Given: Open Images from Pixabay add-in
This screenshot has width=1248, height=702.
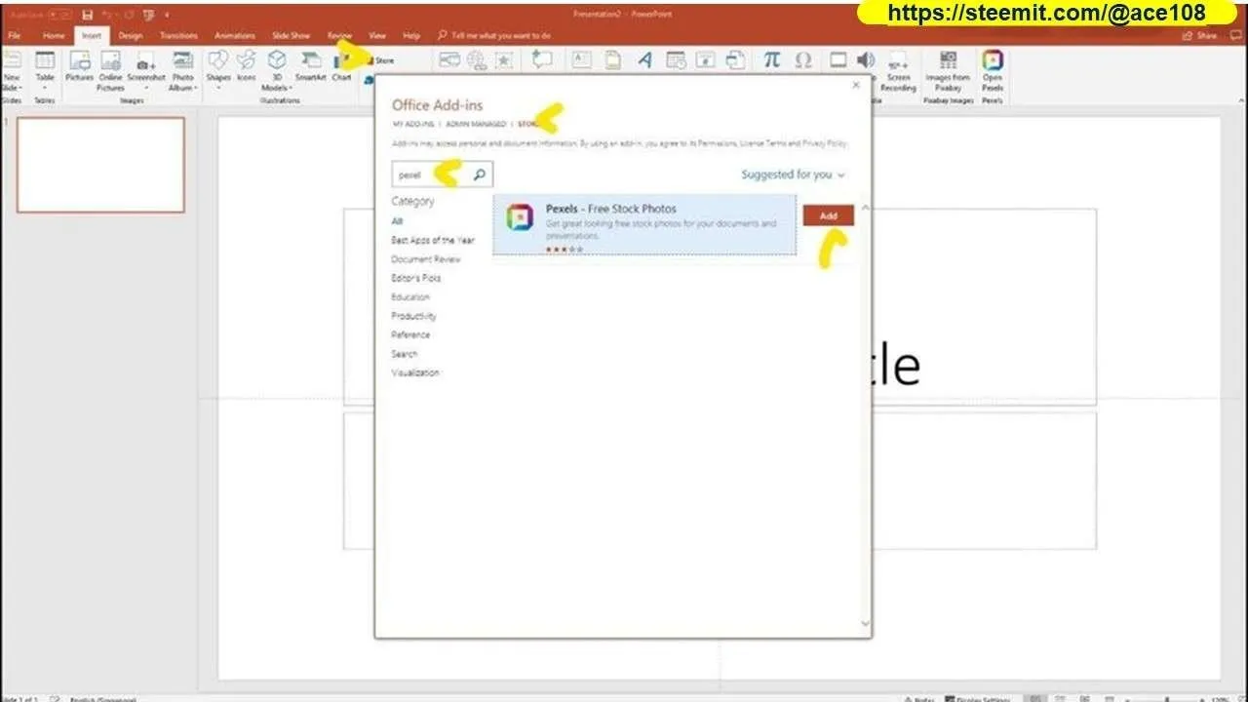Looking at the screenshot, I should 948,70.
